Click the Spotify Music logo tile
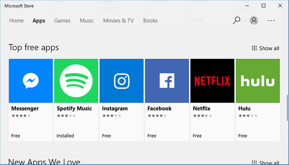Viewport: 289px width, 165px height. point(76,81)
